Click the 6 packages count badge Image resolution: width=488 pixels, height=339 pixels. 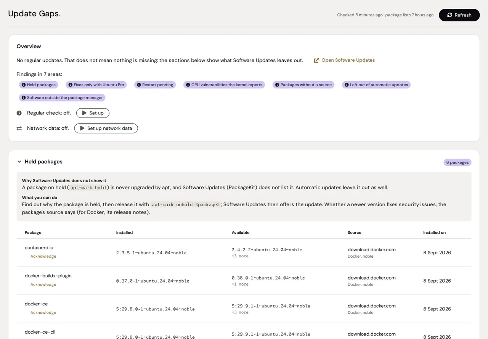tap(457, 162)
